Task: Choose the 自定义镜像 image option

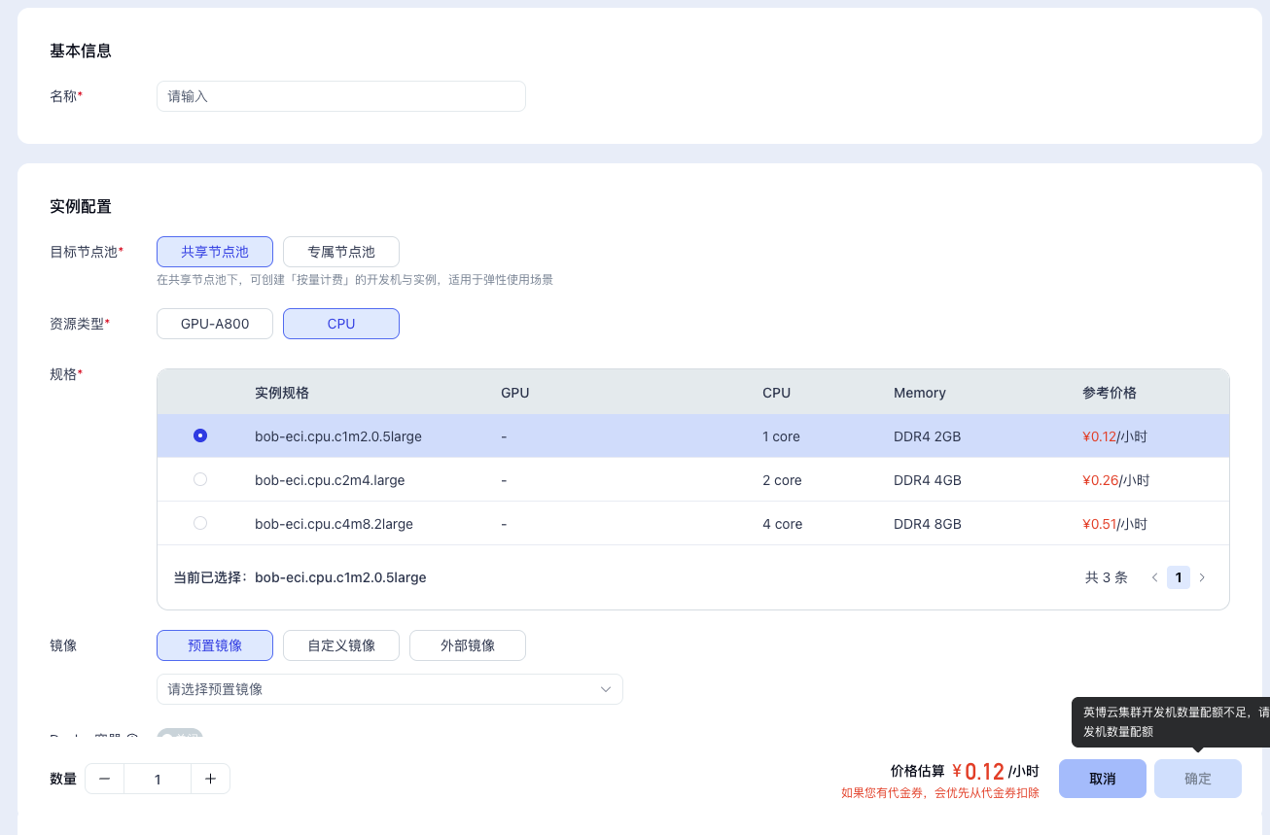Action: pos(341,645)
